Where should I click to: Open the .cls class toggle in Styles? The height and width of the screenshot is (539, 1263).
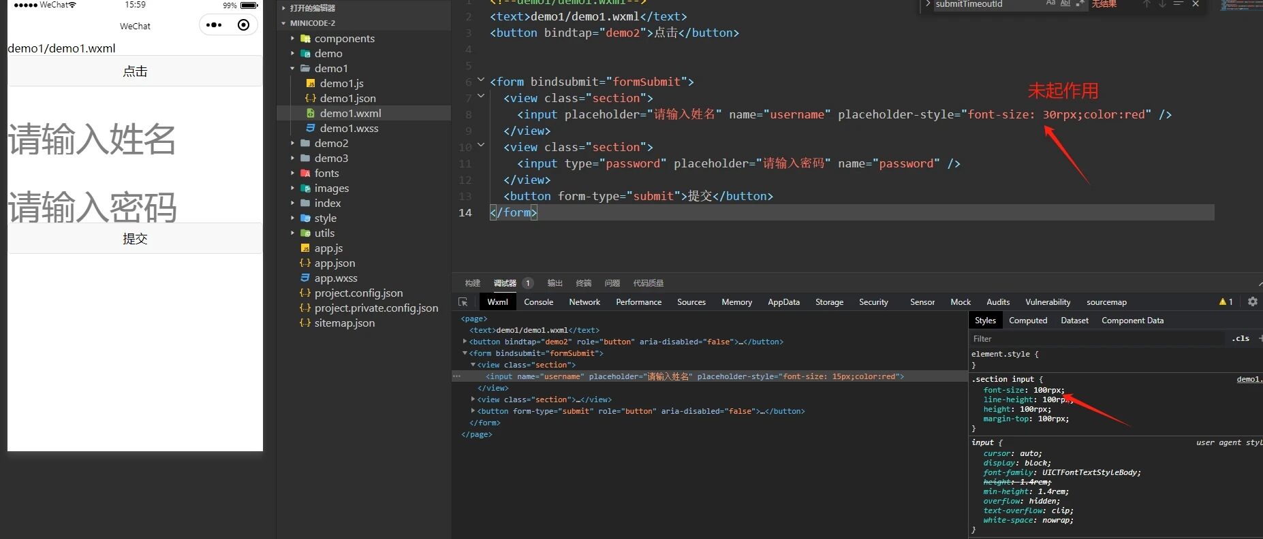tap(1241, 338)
